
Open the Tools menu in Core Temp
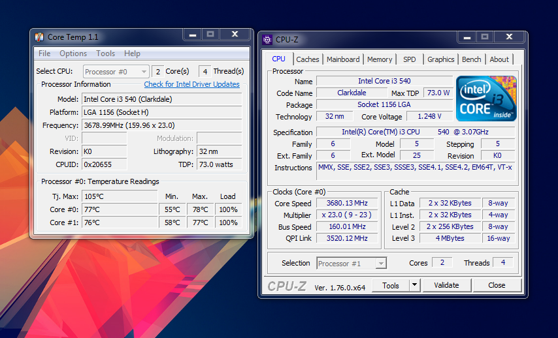pyautogui.click(x=106, y=54)
